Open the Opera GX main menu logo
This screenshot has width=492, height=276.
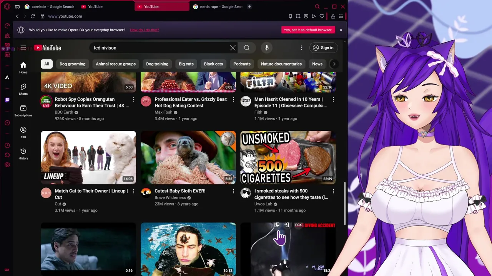[7, 7]
